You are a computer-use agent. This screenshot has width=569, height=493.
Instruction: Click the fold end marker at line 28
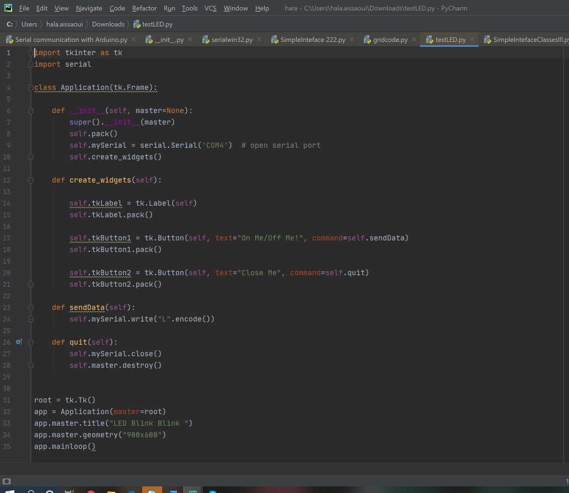click(x=31, y=365)
